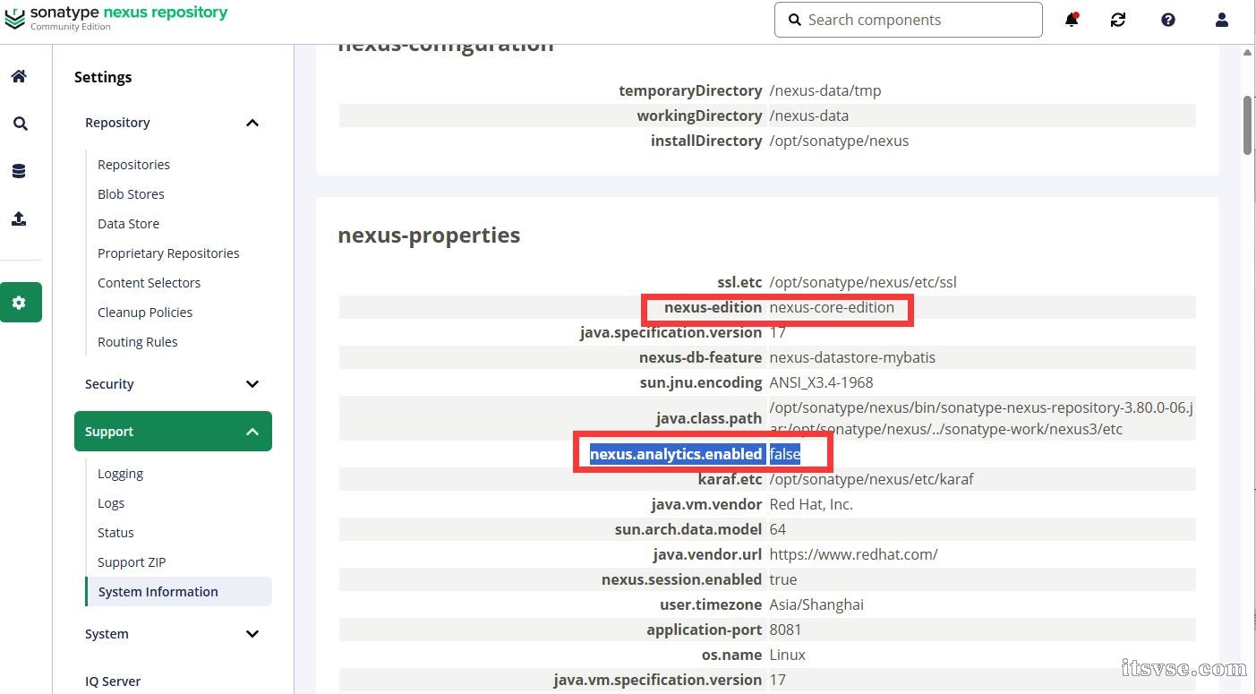The width and height of the screenshot is (1256, 694).
Task: Click the java.vm.vendor value Red Hat, Inc.
Action: click(811, 504)
